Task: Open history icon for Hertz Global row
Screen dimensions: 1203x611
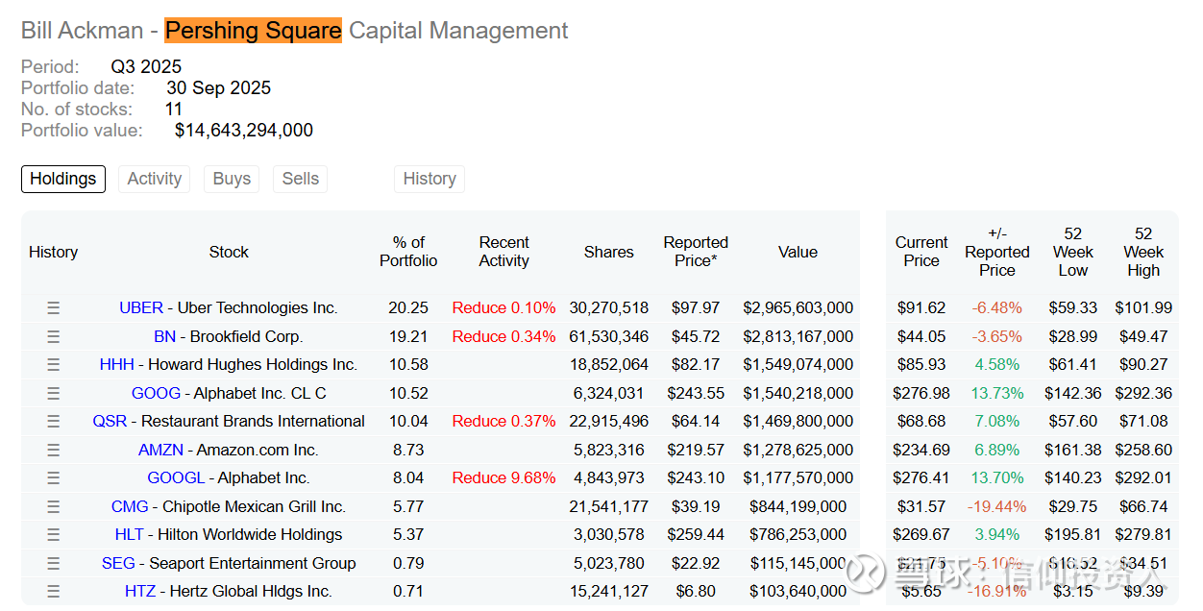Action: coord(54,592)
